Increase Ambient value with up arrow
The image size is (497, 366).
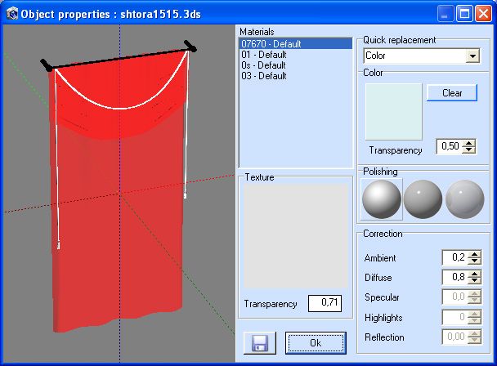point(474,254)
